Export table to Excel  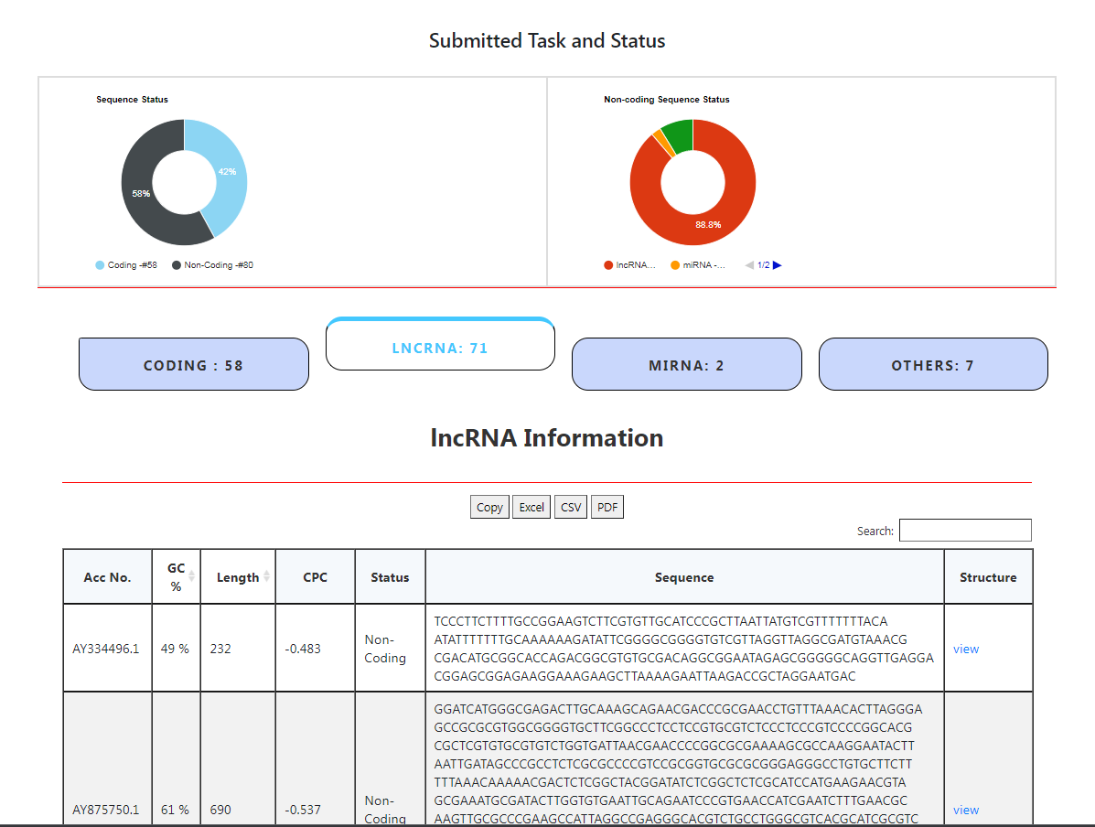click(531, 507)
